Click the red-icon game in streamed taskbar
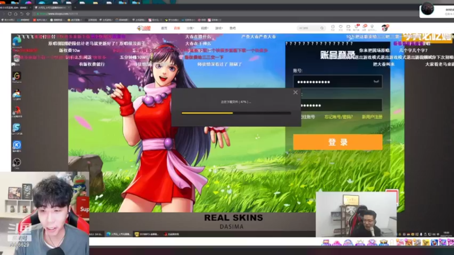454x255 pixels. point(172,234)
